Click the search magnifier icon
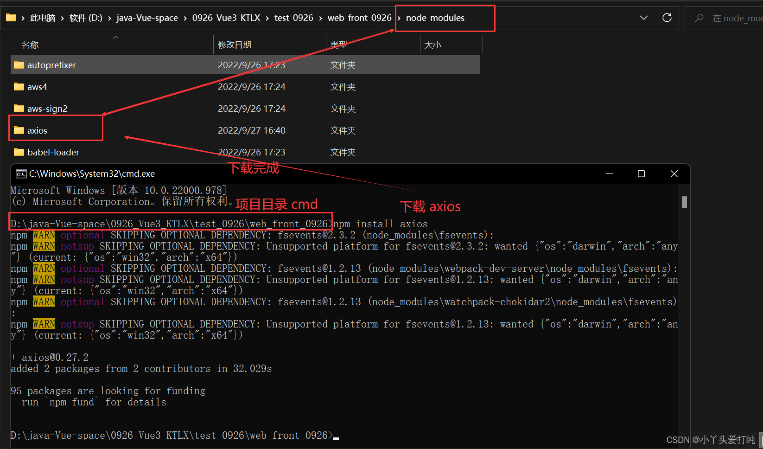 coord(699,18)
